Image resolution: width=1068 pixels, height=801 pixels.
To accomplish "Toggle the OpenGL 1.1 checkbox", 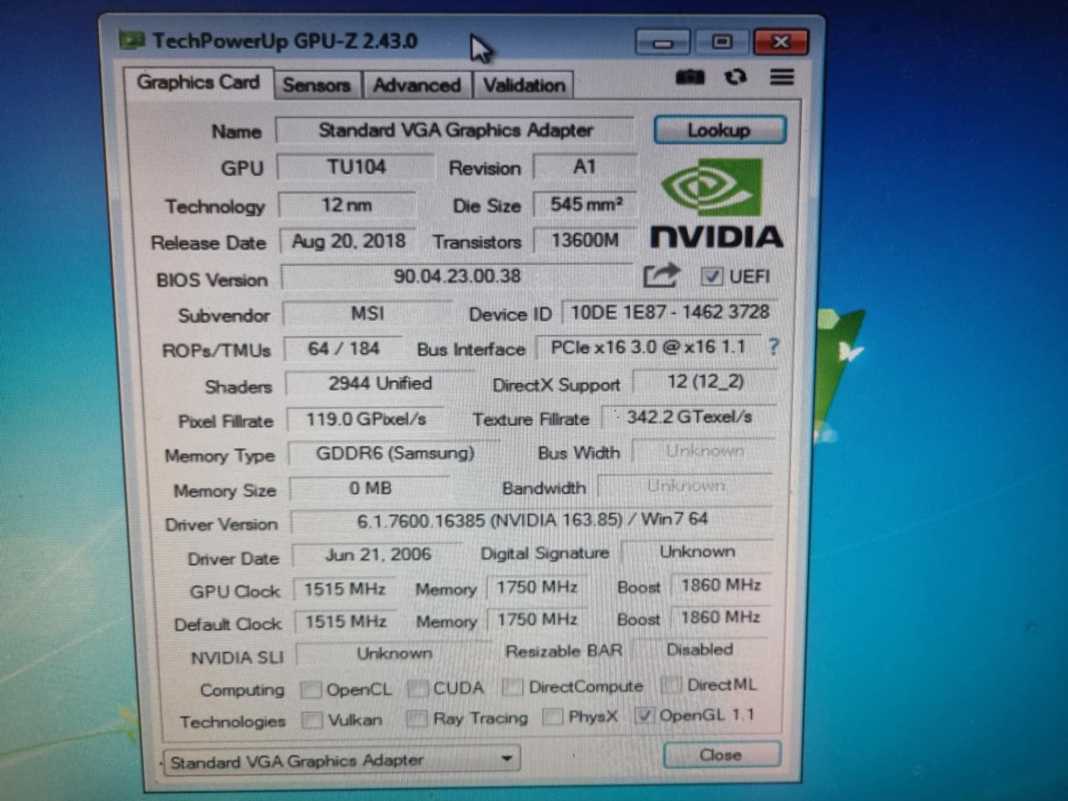I will [644, 716].
